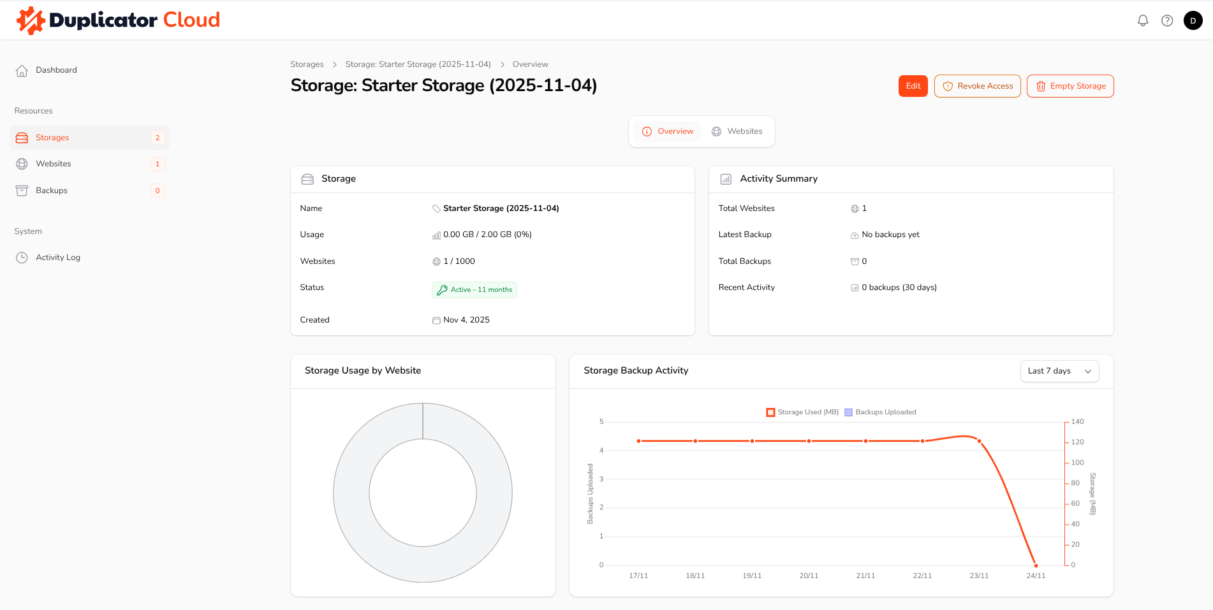Click the Empty Storage button

tap(1070, 86)
